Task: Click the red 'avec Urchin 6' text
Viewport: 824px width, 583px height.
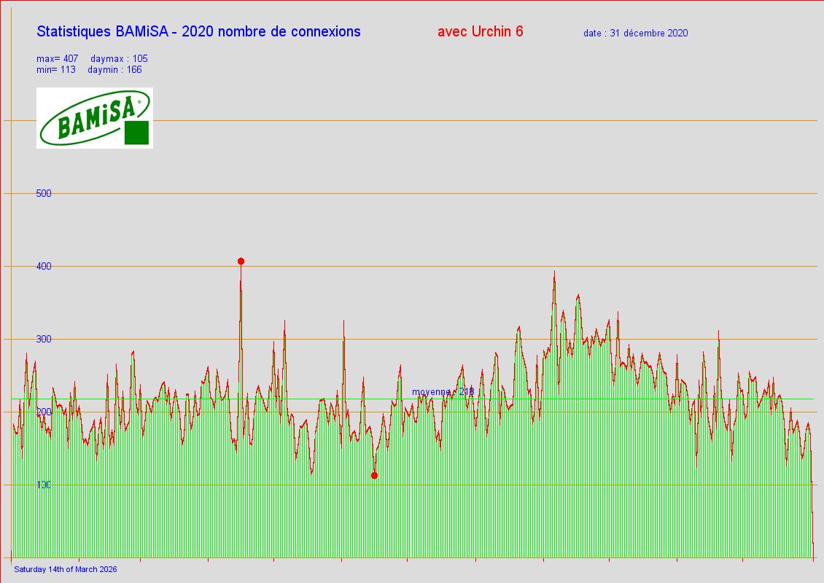Action: coord(480,31)
